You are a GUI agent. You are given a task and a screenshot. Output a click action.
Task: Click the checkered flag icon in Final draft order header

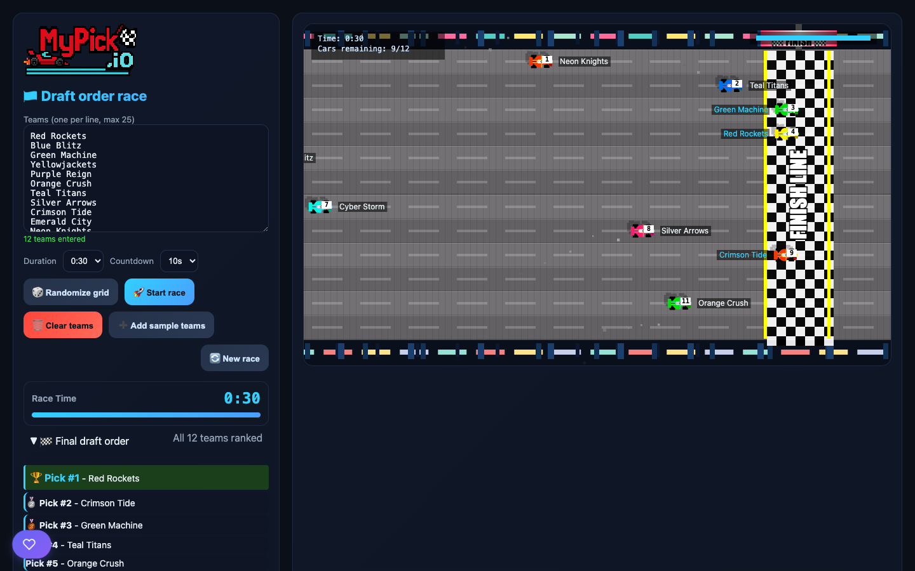coord(48,441)
